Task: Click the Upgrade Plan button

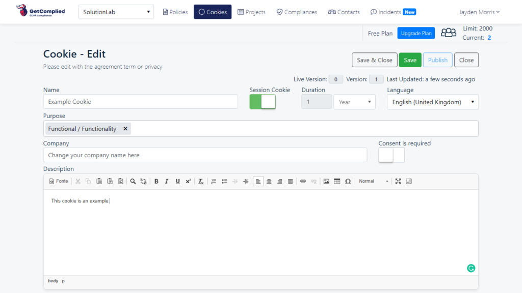Action: (416, 33)
